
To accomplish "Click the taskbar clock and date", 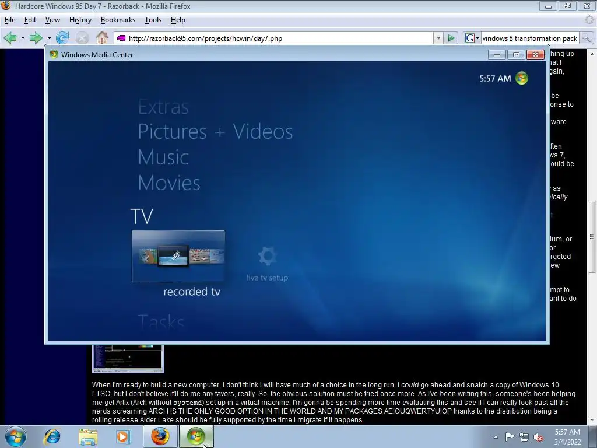I will click(568, 437).
